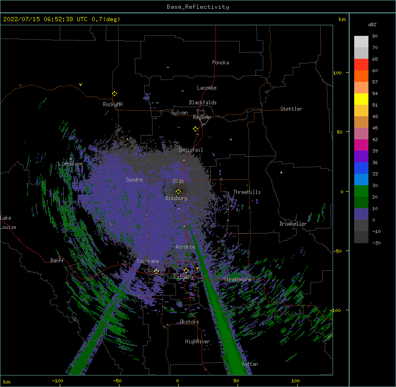Viewport: 396px width, 387px height.
Task: Select the Ponoka city label
Action: tap(221, 63)
